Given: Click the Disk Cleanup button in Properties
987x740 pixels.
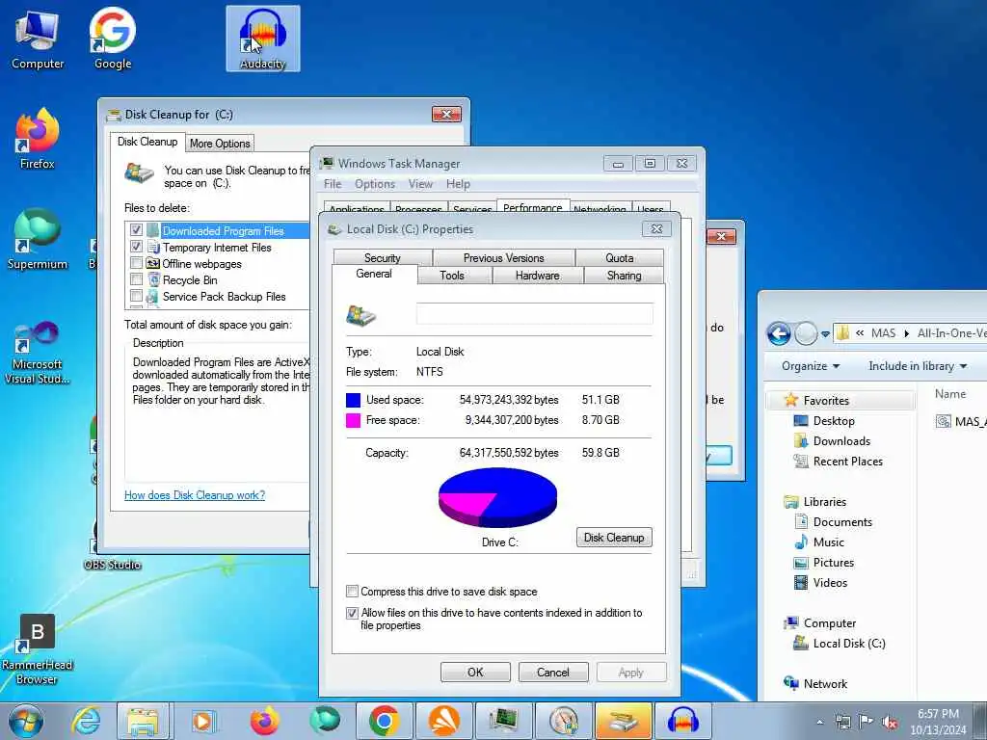Looking at the screenshot, I should [x=614, y=538].
